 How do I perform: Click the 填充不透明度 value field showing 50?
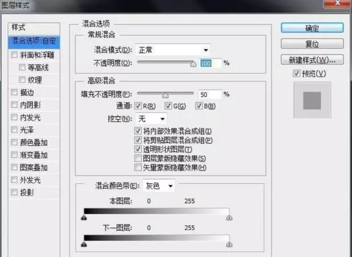(210, 94)
